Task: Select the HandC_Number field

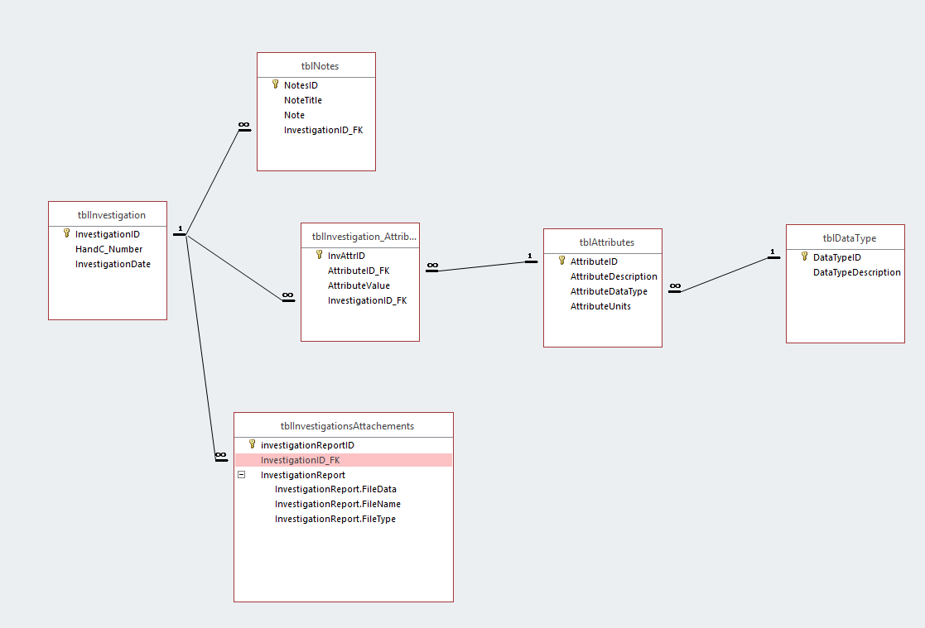Action: click(x=108, y=249)
